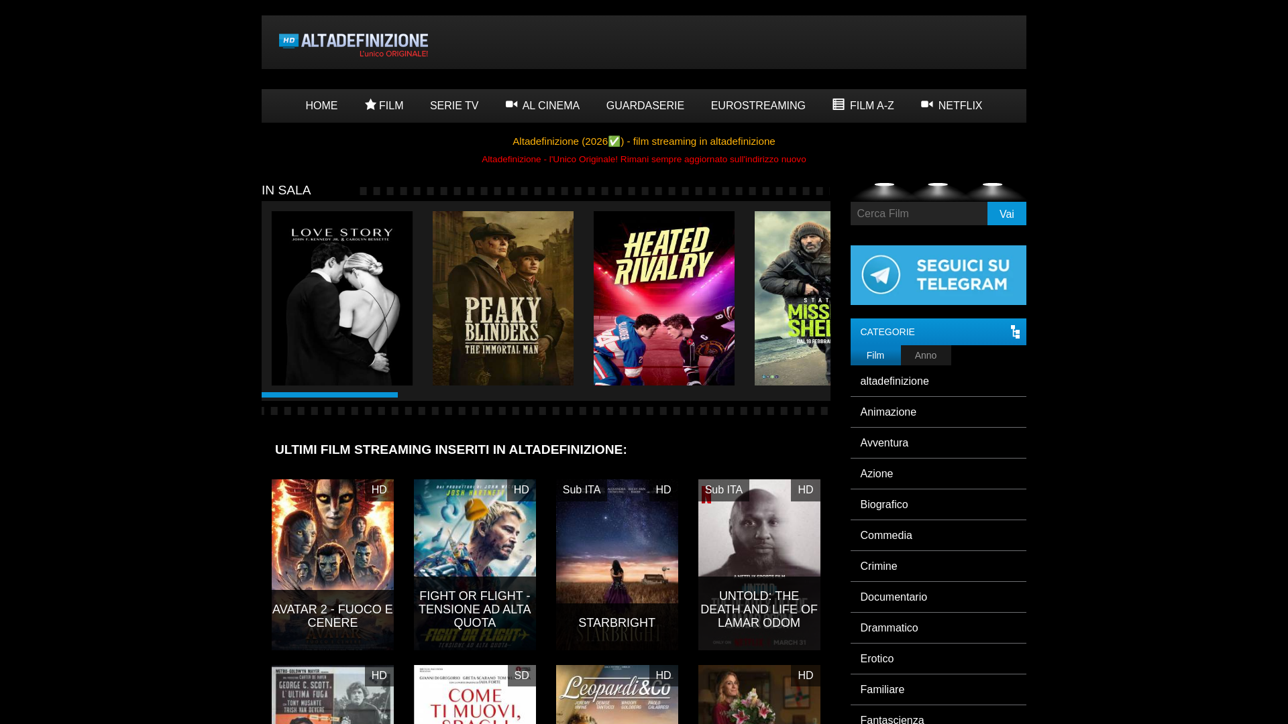Open the EUROSTREAMING menu item
The height and width of the screenshot is (724, 1288).
758,106
